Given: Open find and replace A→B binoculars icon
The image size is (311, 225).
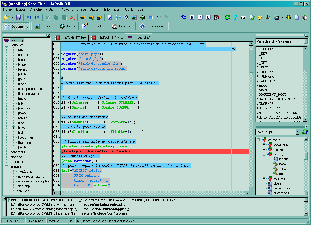Looking at the screenshot, I should [x=99, y=17].
